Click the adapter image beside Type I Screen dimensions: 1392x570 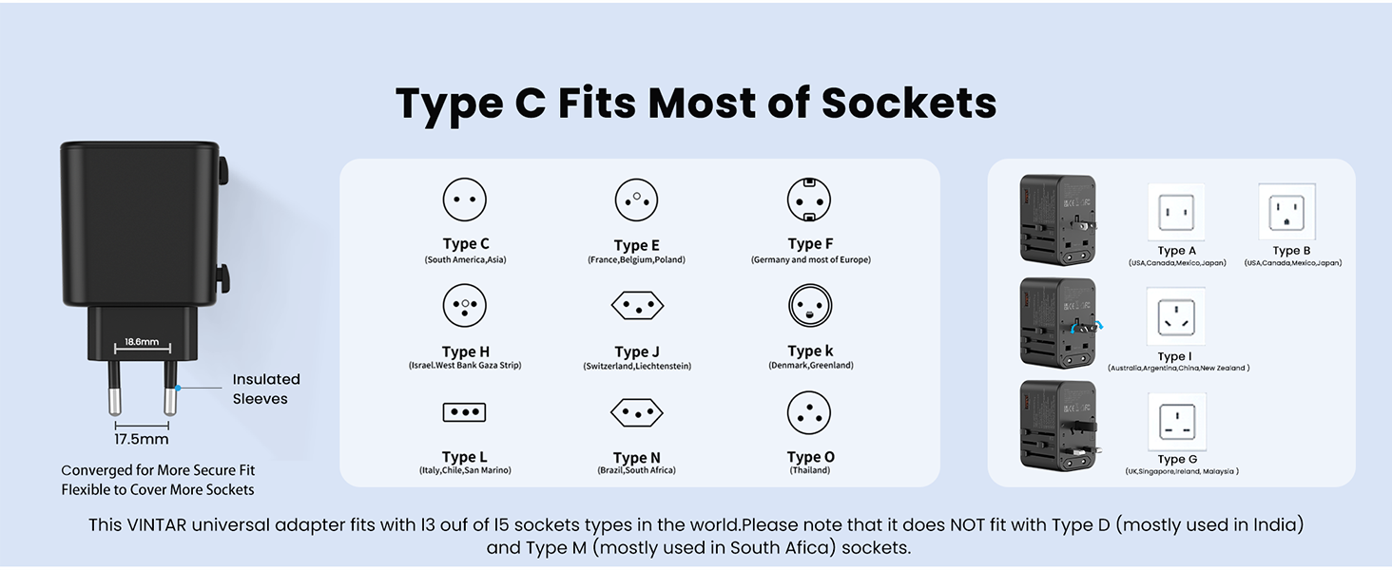(x=1058, y=323)
